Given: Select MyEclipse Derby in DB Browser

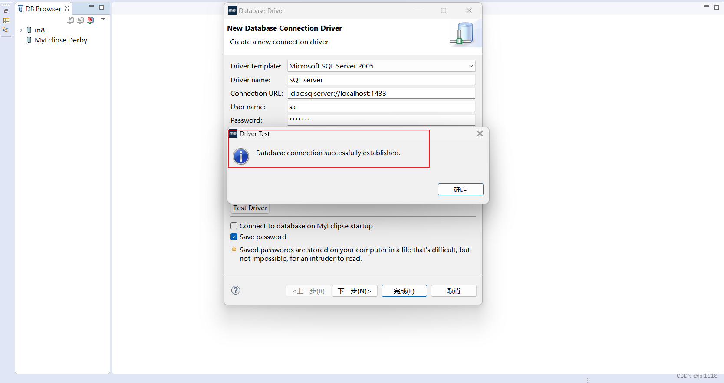Looking at the screenshot, I should pos(61,40).
